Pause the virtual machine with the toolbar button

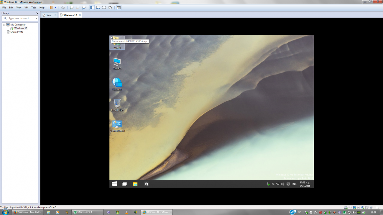[51, 7]
